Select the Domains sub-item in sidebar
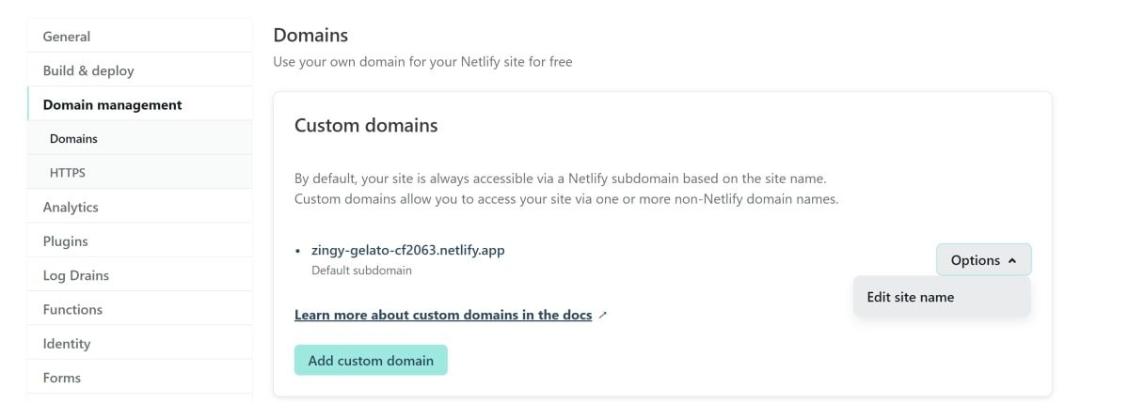 pos(73,138)
